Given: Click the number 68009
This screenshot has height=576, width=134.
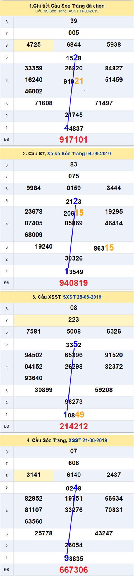Looking at the screenshot, I should 33,235.
